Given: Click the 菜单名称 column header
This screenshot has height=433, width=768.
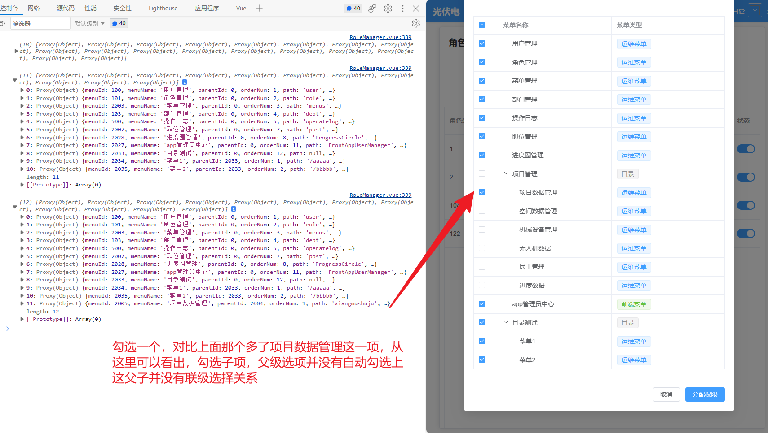Looking at the screenshot, I should point(516,25).
